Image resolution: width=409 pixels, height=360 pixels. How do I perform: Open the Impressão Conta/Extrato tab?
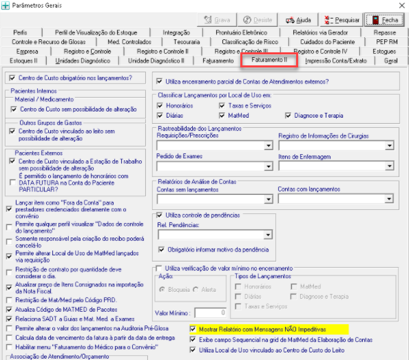coord(336,61)
